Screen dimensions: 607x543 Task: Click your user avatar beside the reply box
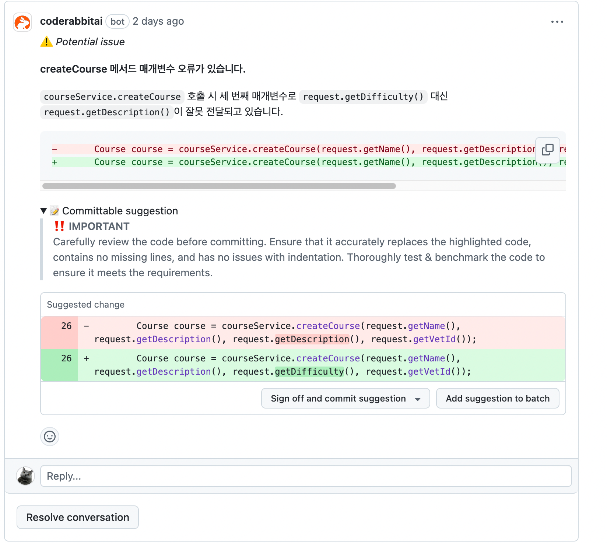[25, 476]
